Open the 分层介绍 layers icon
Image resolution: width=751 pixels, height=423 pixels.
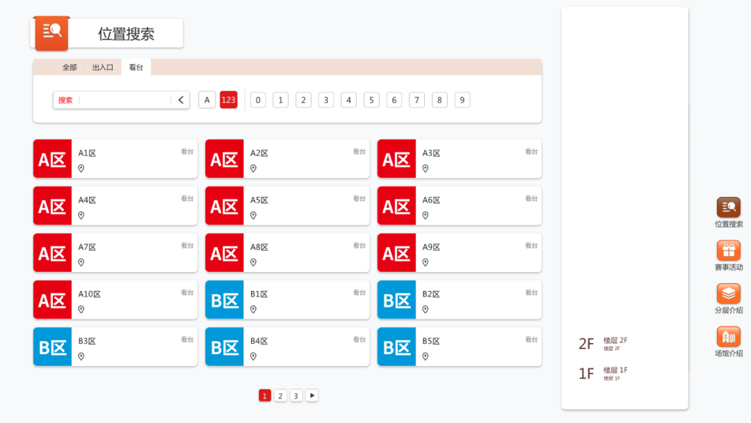pyautogui.click(x=729, y=294)
